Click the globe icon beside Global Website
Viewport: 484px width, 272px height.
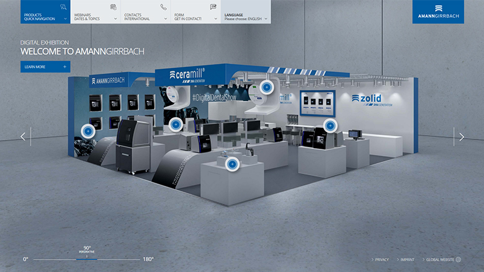[x=459, y=260]
